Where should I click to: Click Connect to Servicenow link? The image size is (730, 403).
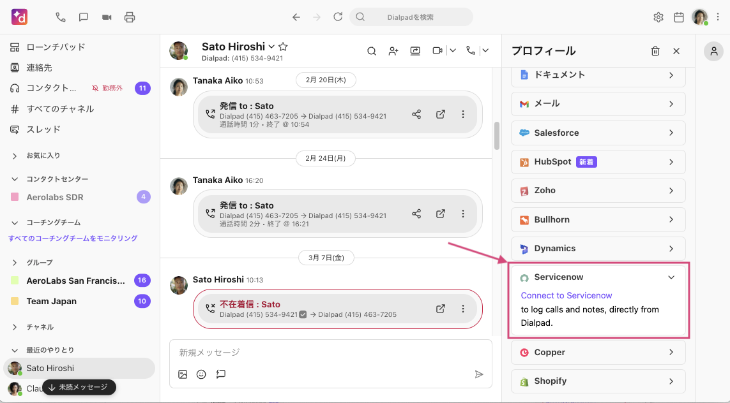[566, 296]
